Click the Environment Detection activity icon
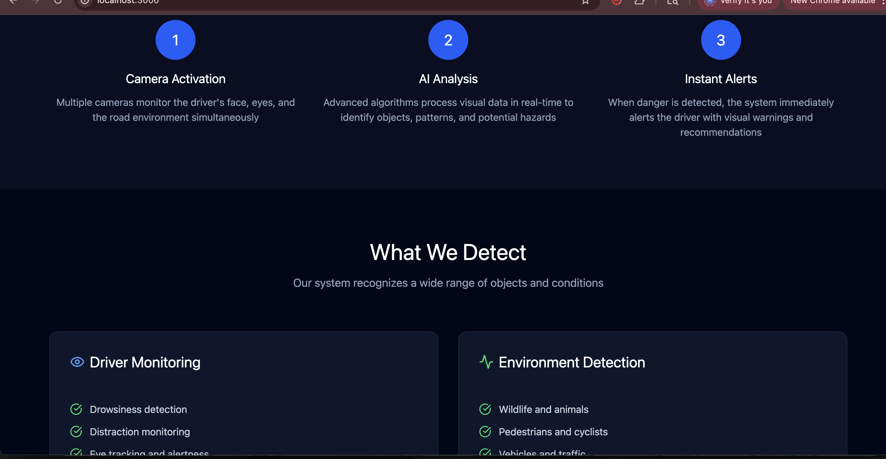Screen dimensions: 886x459 click(x=486, y=362)
